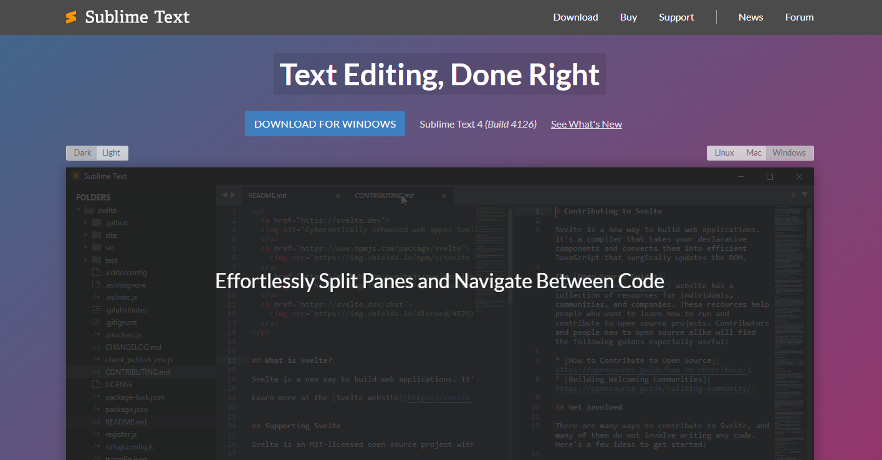
Task: Click the tab history back arrow
Action: 224,195
